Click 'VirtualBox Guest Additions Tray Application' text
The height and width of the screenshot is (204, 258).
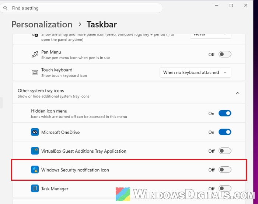(84, 151)
